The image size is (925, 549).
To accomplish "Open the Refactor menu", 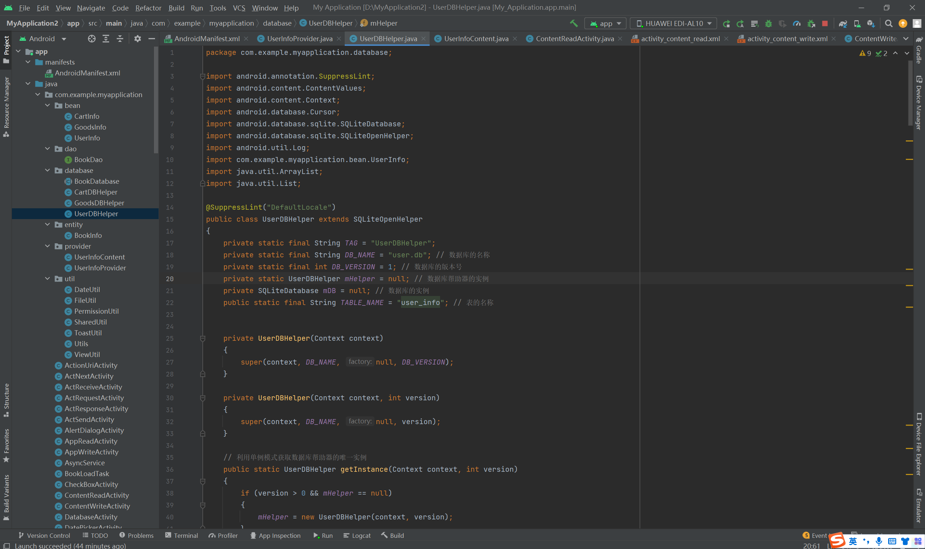I will (148, 8).
